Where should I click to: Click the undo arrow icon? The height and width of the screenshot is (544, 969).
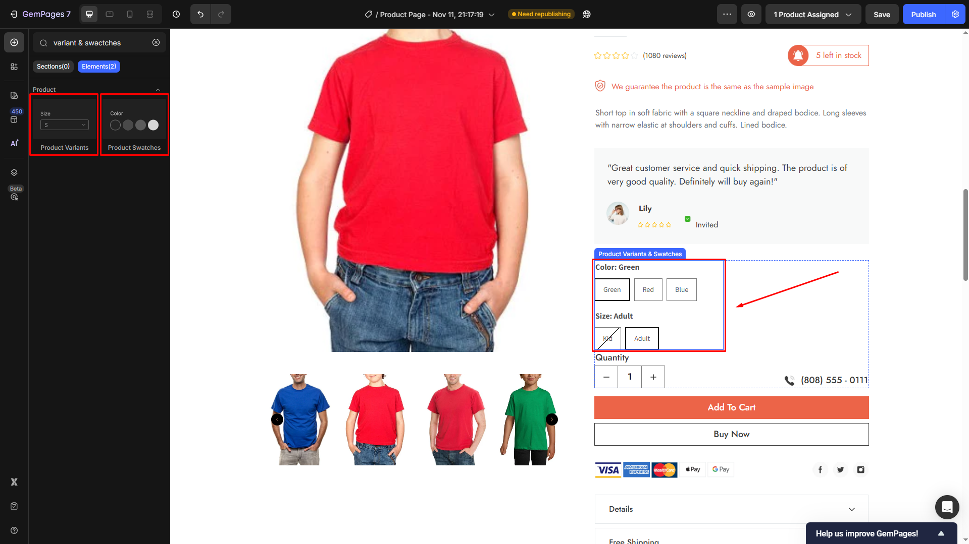tap(200, 14)
